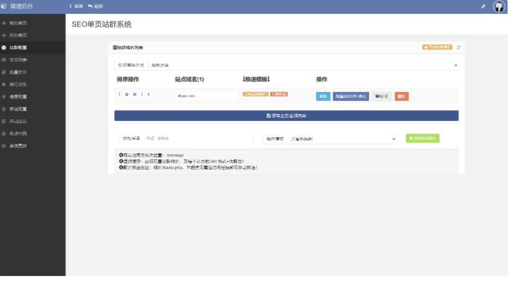Open the 菜单 item in top bar
This screenshot has width=510, height=282.
tap(76, 6)
